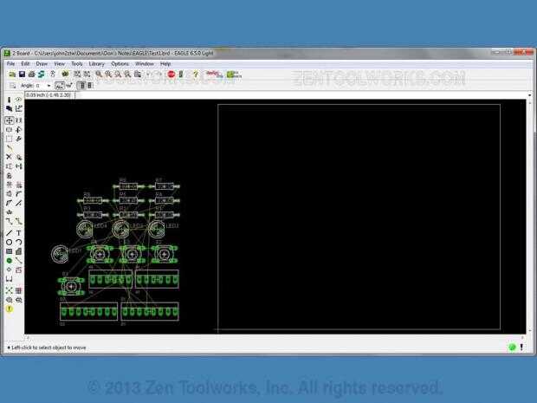The width and height of the screenshot is (537, 403).
Task: Open the File menu
Action: 10,64
